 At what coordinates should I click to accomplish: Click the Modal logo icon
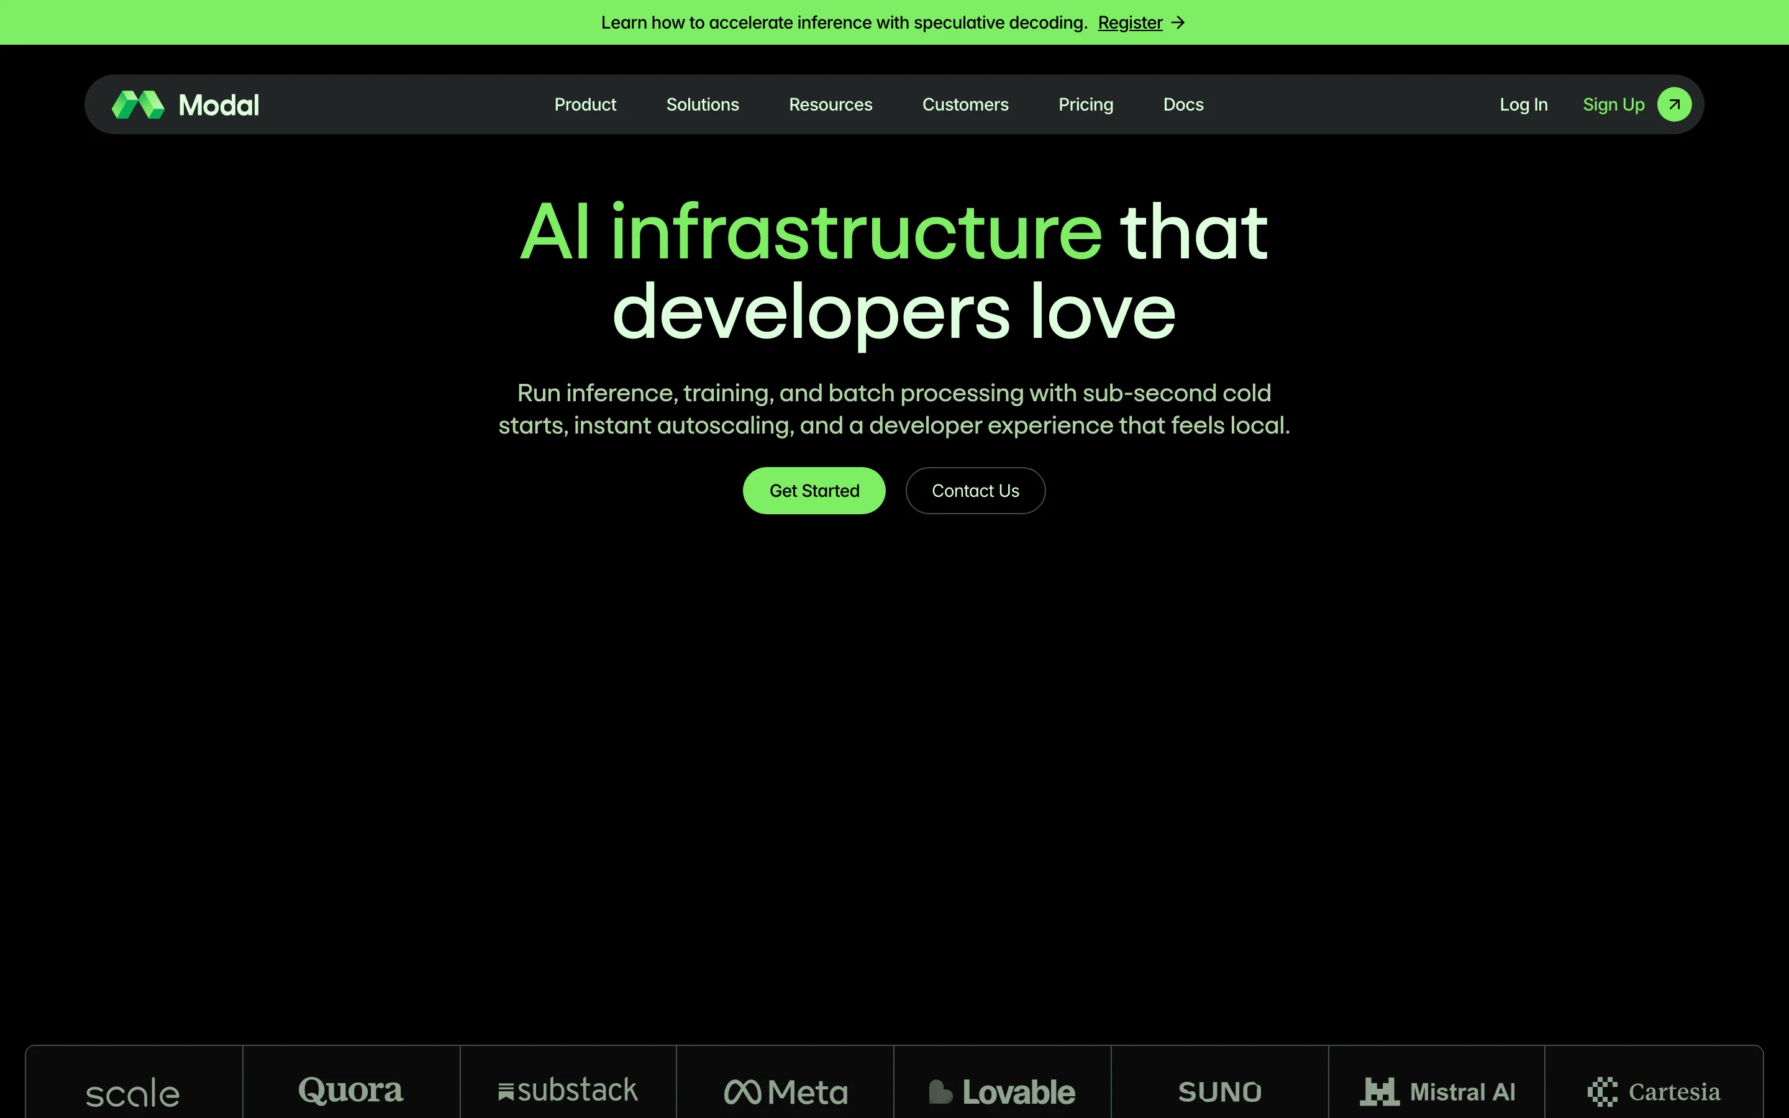139,104
